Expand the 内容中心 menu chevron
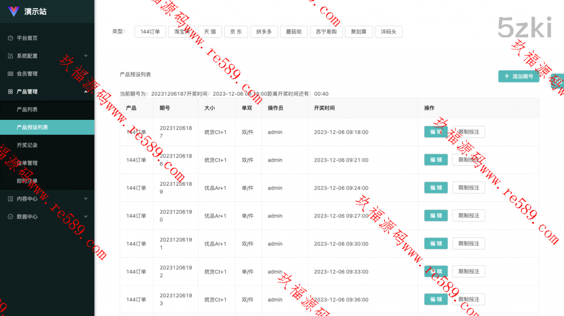 point(85,198)
